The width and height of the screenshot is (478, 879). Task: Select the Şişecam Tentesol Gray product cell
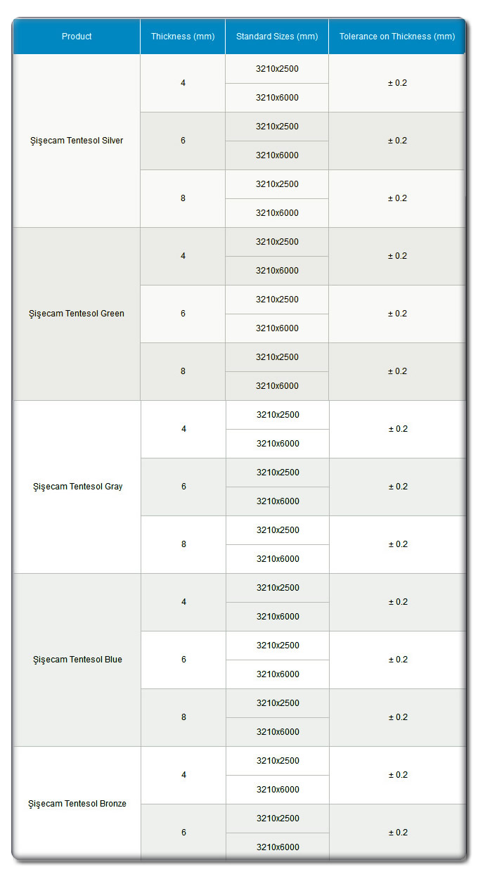click(x=78, y=487)
